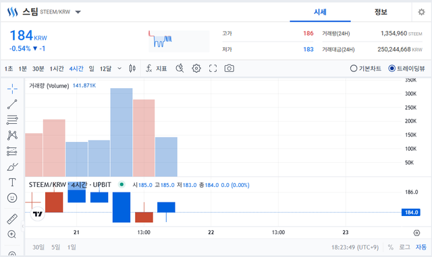Set date range to 1일
This screenshot has height=257, width=432.
(72, 248)
